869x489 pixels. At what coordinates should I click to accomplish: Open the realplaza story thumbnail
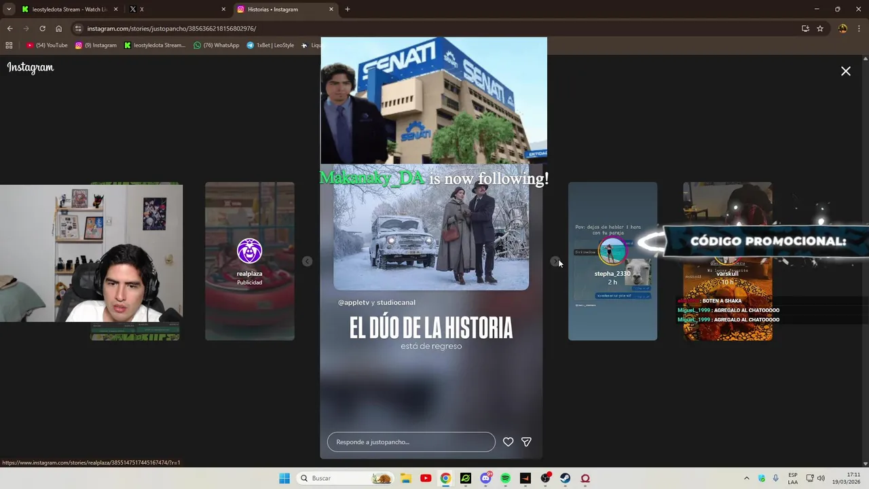point(250,261)
